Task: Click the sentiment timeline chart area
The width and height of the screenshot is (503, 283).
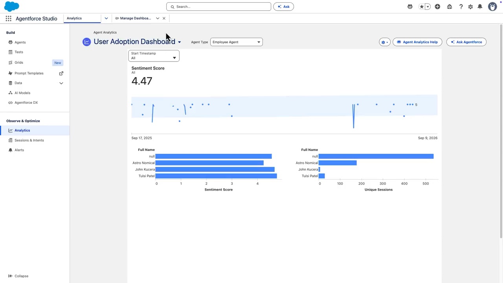Action: click(x=284, y=114)
